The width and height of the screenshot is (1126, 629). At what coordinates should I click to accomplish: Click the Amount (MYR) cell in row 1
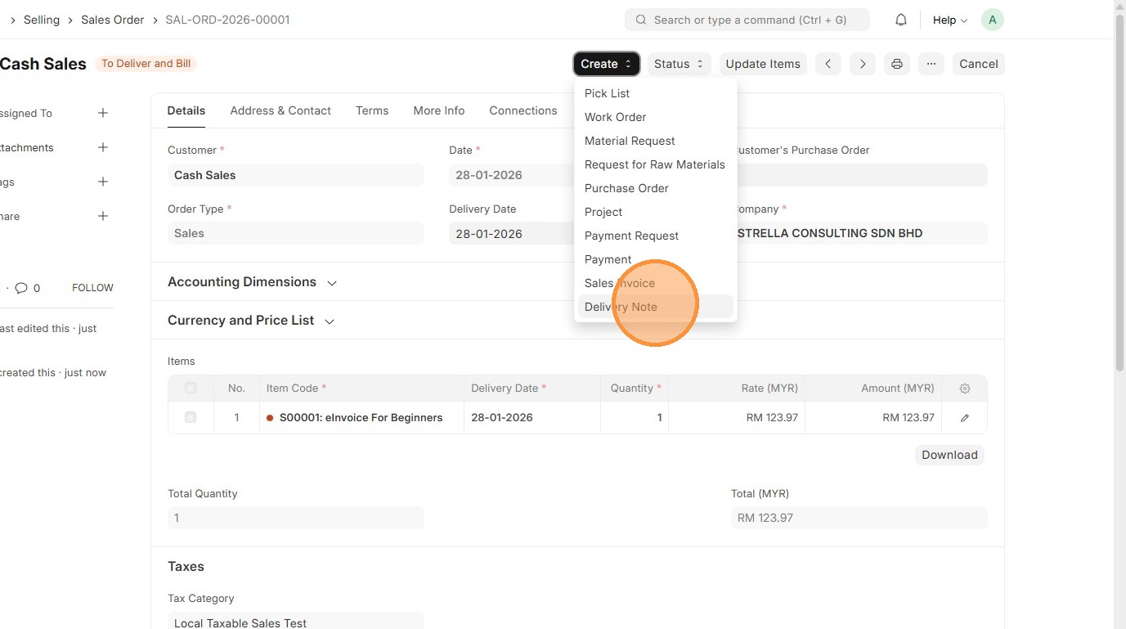click(x=873, y=418)
